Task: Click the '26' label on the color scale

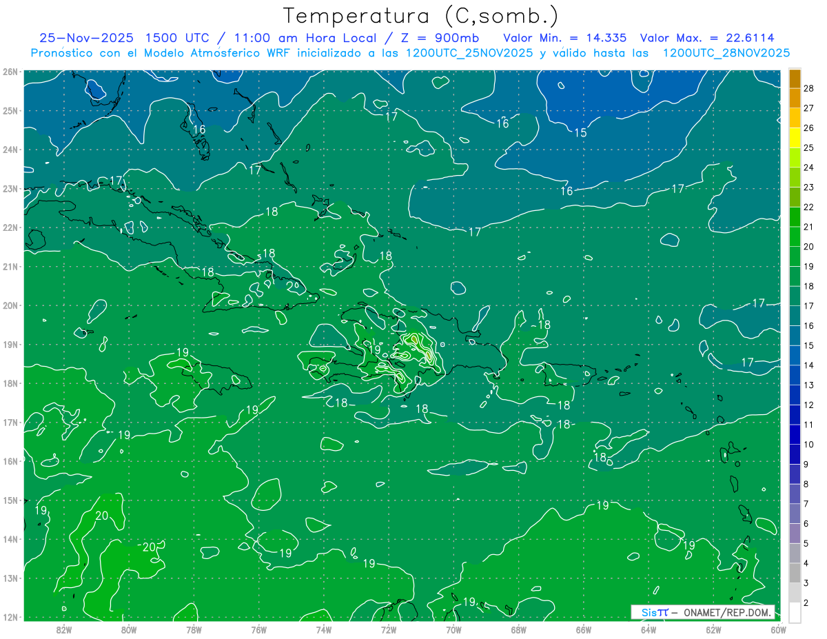Action: click(808, 128)
